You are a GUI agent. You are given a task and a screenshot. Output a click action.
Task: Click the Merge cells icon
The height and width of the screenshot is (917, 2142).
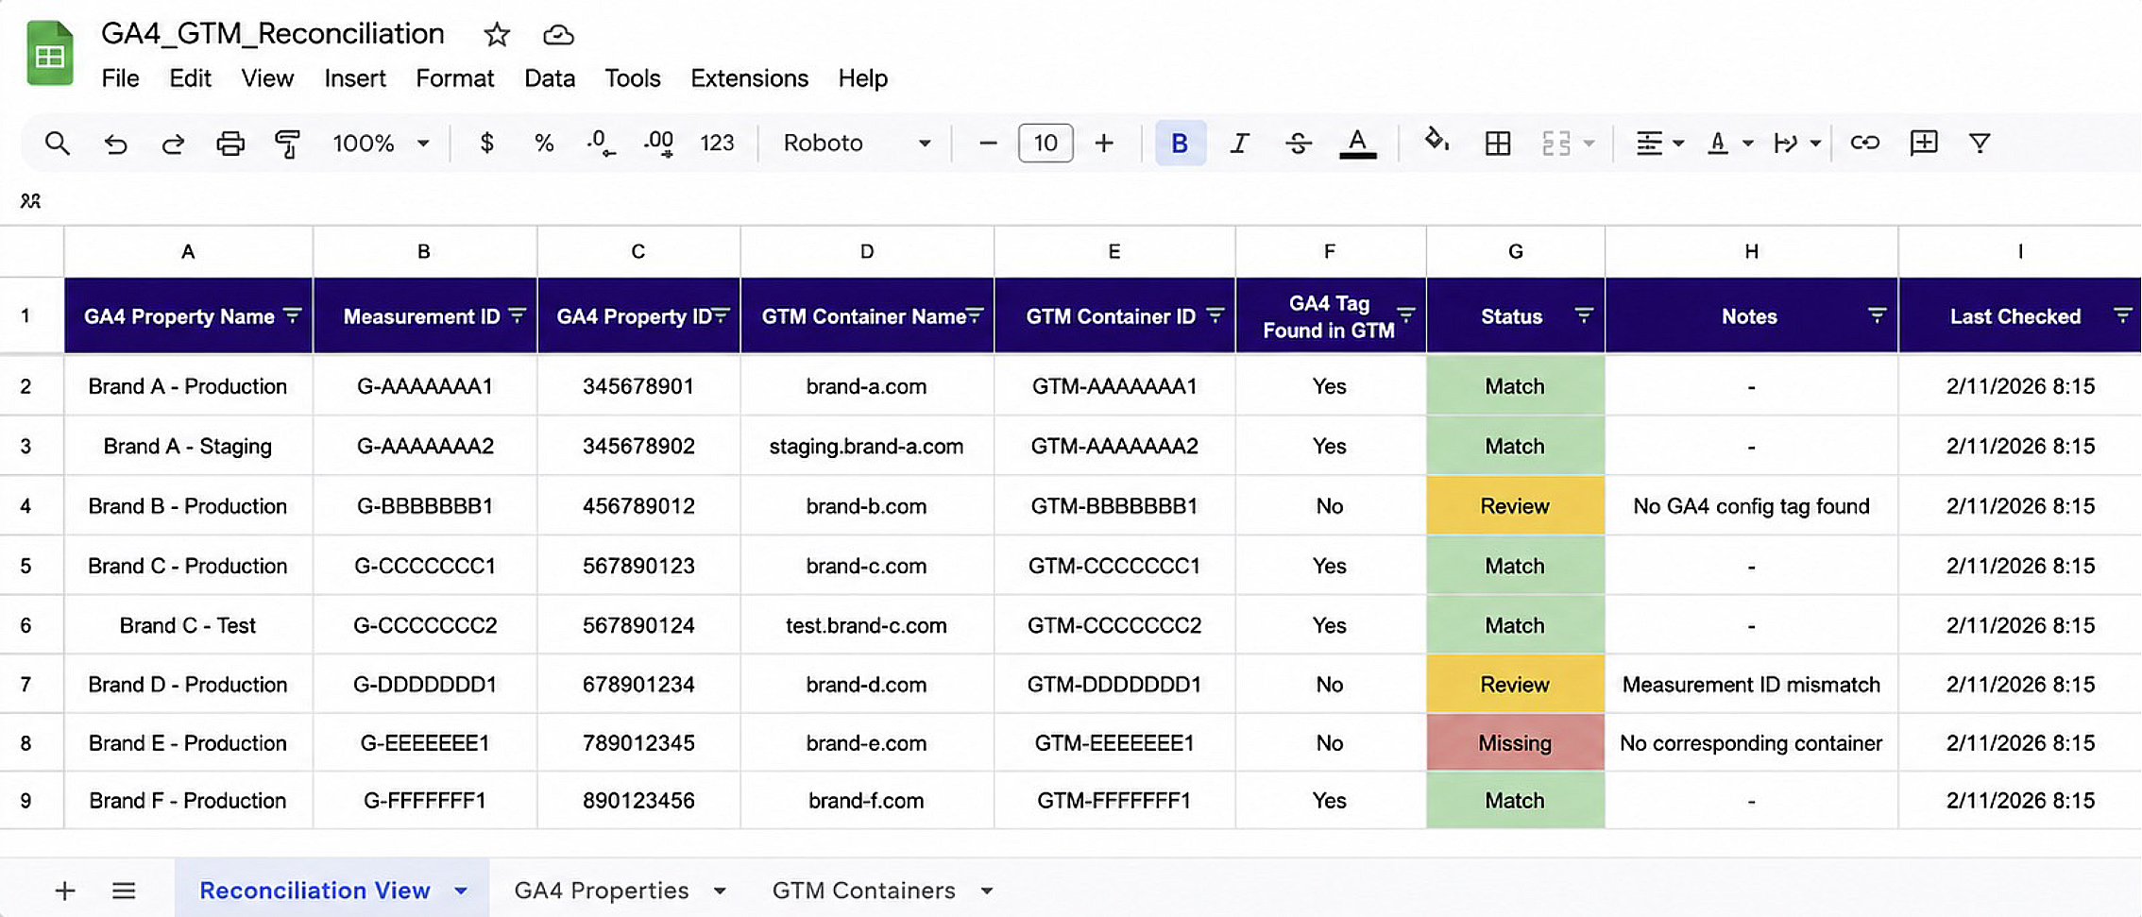(1555, 143)
